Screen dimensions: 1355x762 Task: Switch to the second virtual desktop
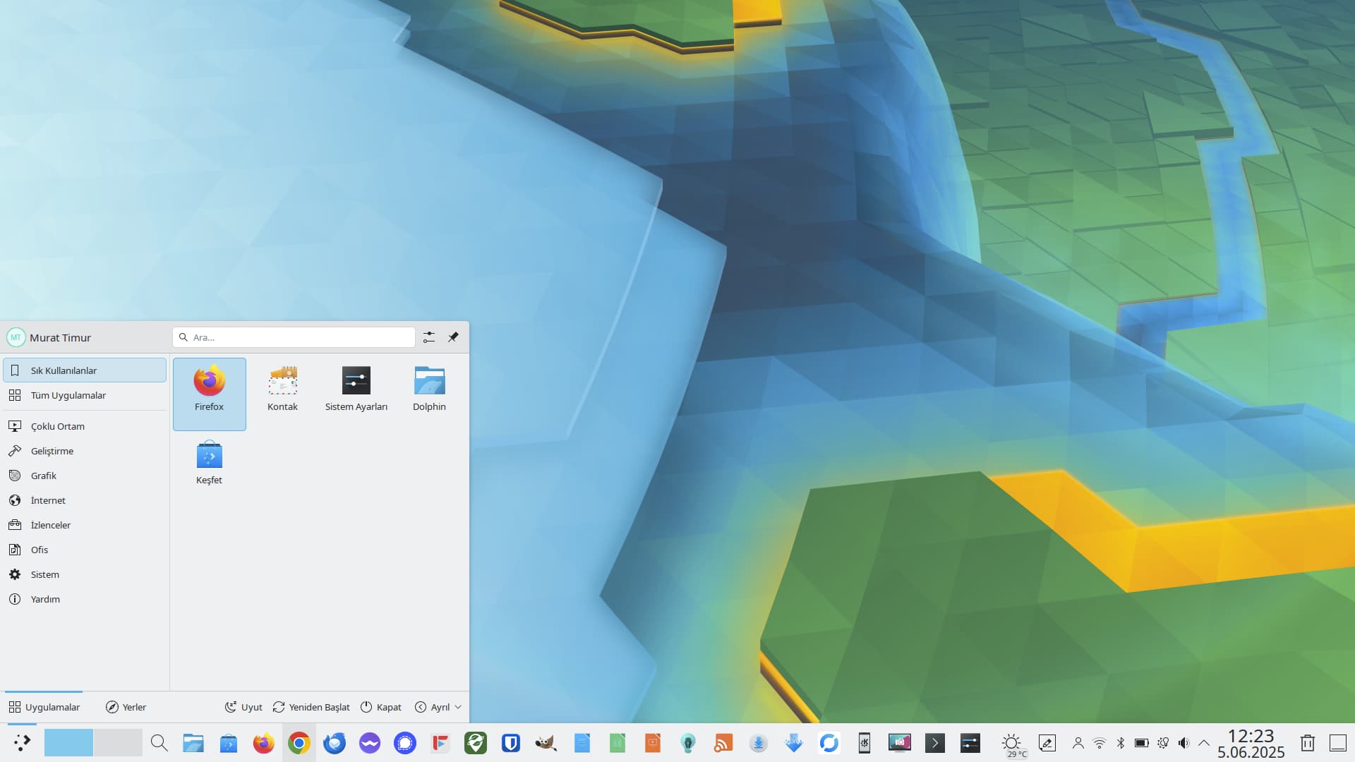click(118, 743)
